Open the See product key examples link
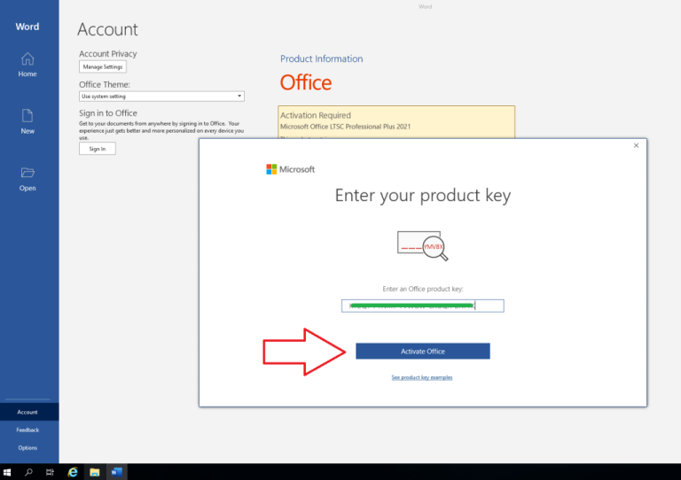The width and height of the screenshot is (681, 480). point(422,377)
